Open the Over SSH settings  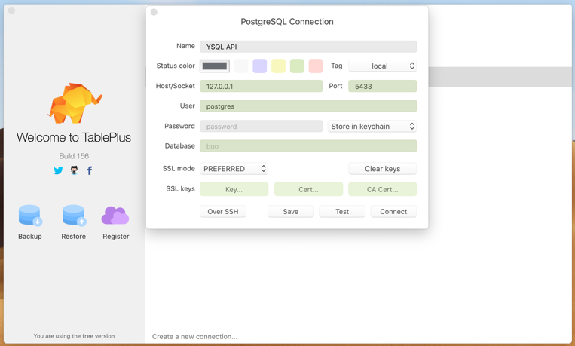coord(223,212)
